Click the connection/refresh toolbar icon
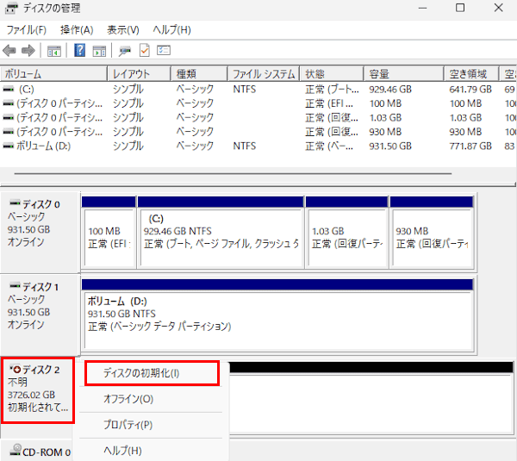This screenshot has height=461, width=517. [x=125, y=51]
